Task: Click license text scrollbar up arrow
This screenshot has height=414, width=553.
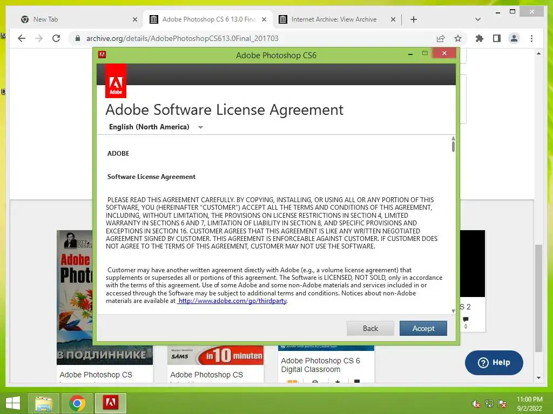Action: [453, 138]
